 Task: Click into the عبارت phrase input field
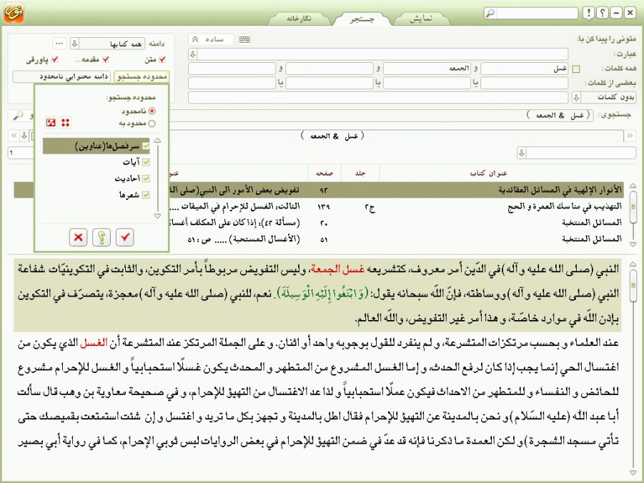point(383,54)
